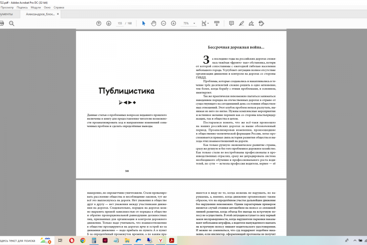367x245 pixels.
Task: Open the Просмотр menu
Action: pyautogui.click(x=7, y=7)
